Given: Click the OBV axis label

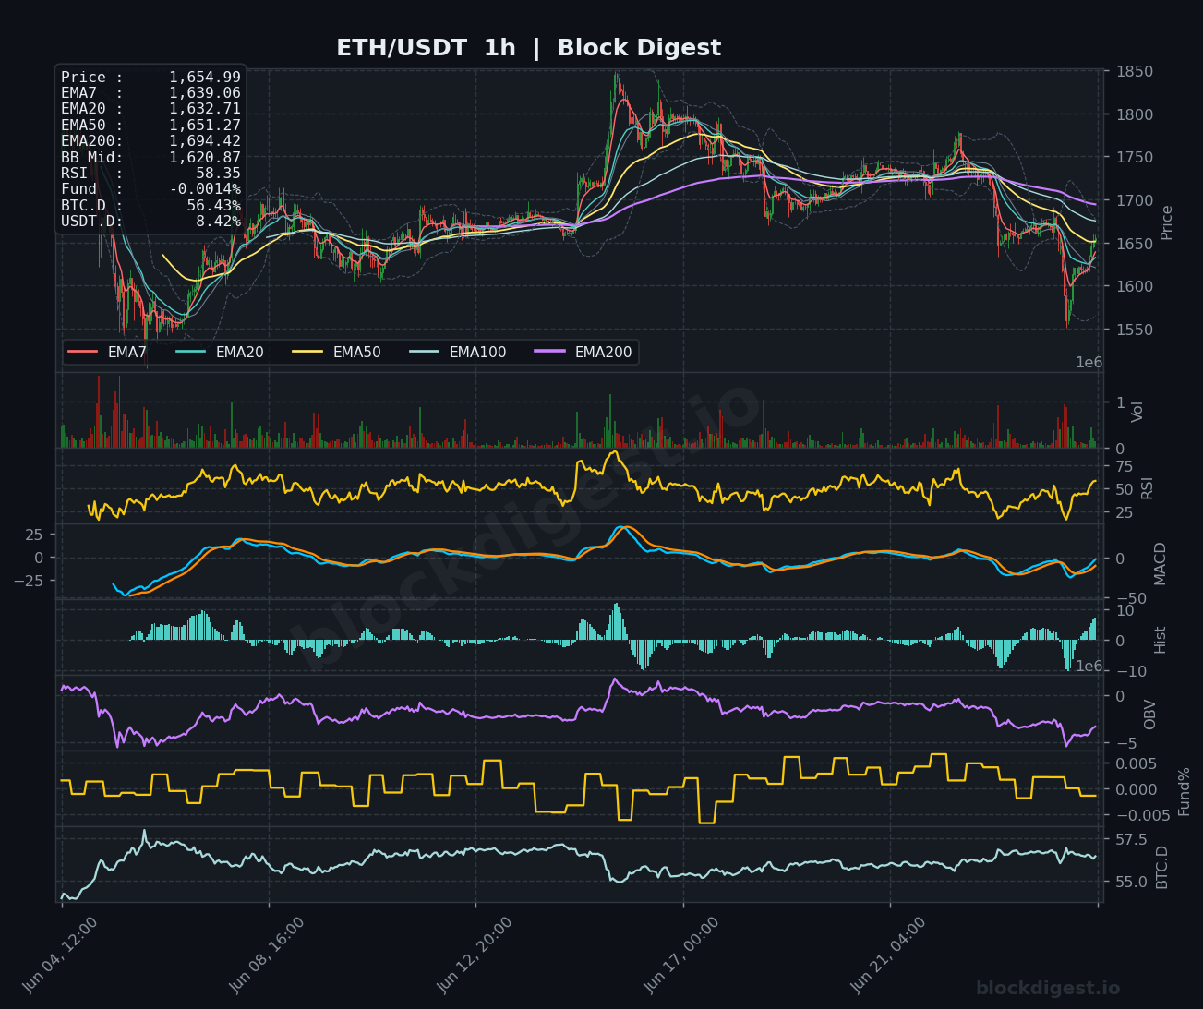Looking at the screenshot, I should 1149,715.
